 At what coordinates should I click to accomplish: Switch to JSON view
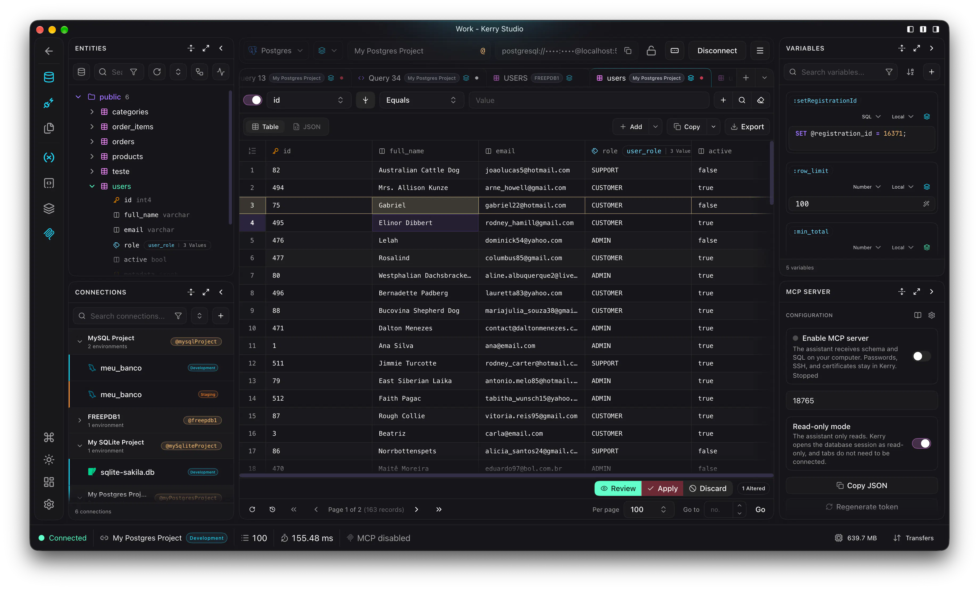coord(307,127)
